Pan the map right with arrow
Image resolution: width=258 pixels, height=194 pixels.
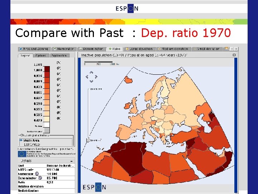point(96,77)
